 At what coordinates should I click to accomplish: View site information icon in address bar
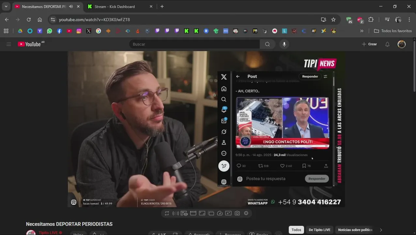[x=53, y=20]
